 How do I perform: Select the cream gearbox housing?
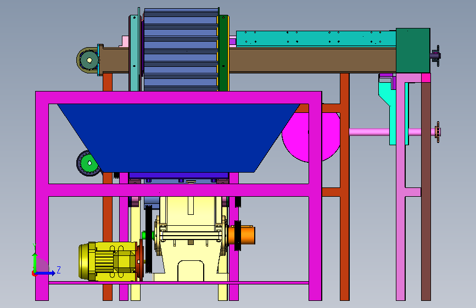pyautogui.click(x=191, y=239)
